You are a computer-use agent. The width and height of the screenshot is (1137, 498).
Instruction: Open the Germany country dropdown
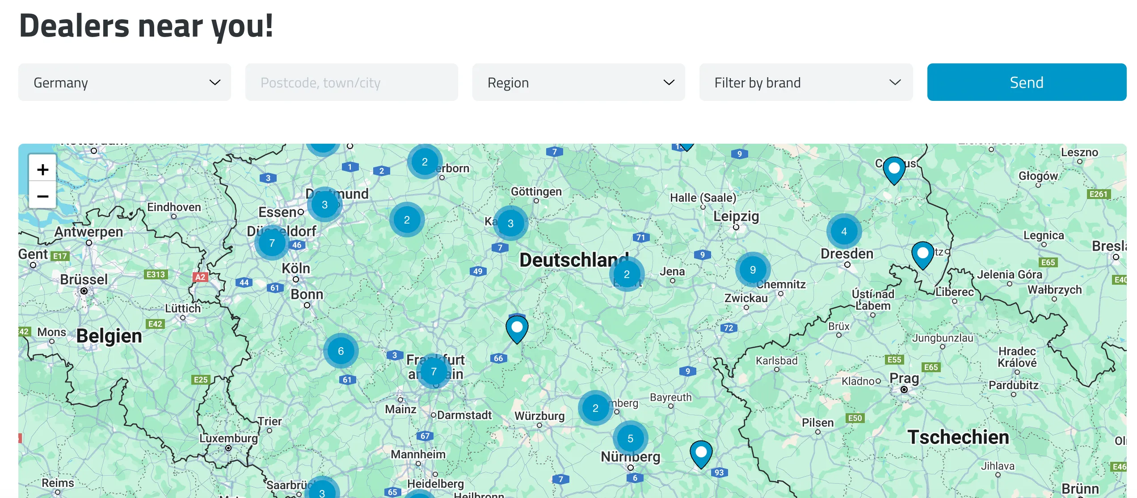pos(125,83)
